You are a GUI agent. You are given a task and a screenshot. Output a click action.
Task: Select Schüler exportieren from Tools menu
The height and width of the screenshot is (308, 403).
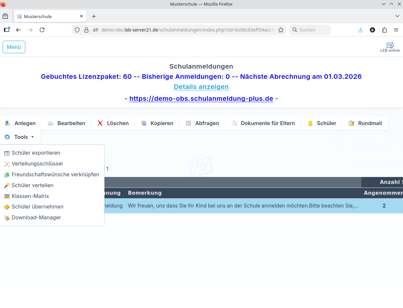coord(36,153)
